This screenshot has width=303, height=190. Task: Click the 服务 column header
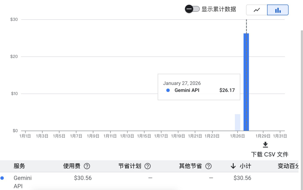(x=19, y=166)
